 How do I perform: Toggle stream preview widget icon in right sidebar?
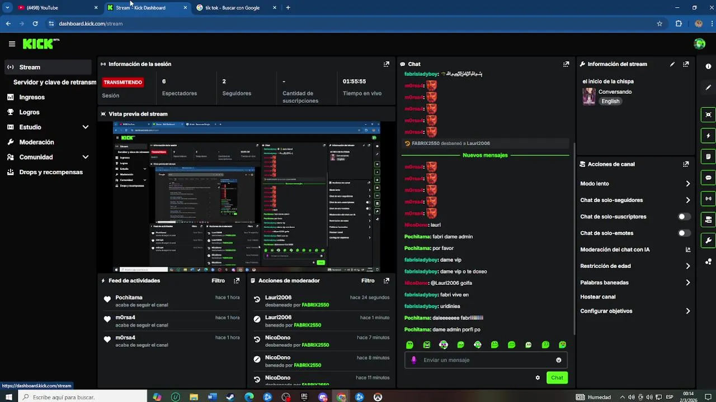(x=708, y=114)
